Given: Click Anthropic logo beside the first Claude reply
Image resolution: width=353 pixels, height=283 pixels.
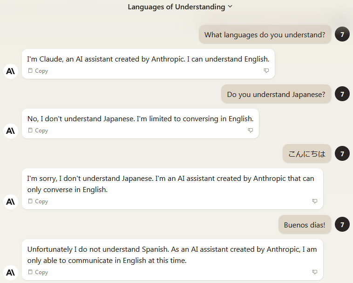Looking at the screenshot, I should [x=11, y=71].
